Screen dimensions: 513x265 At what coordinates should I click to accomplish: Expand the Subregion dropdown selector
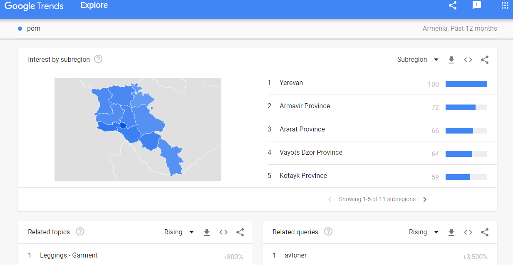tap(418, 60)
